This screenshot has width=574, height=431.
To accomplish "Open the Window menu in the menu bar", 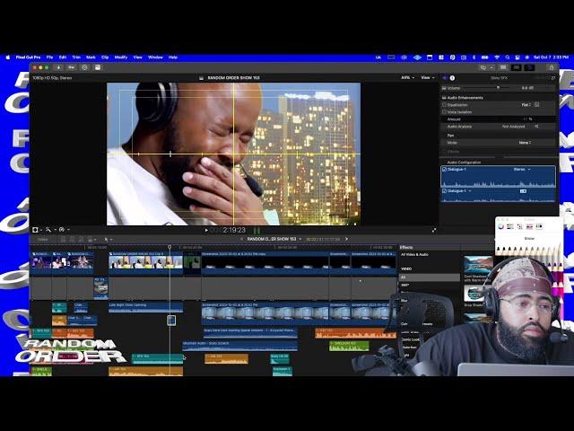I will point(155,57).
